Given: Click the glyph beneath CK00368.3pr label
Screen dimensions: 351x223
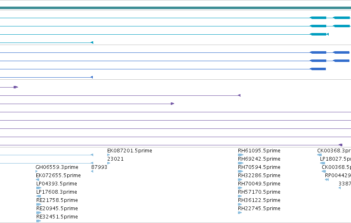Looking at the screenshot, I should click(319, 155).
